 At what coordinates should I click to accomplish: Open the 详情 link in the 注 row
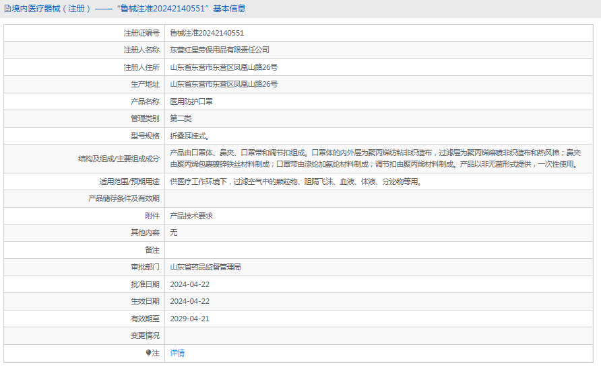(x=177, y=353)
